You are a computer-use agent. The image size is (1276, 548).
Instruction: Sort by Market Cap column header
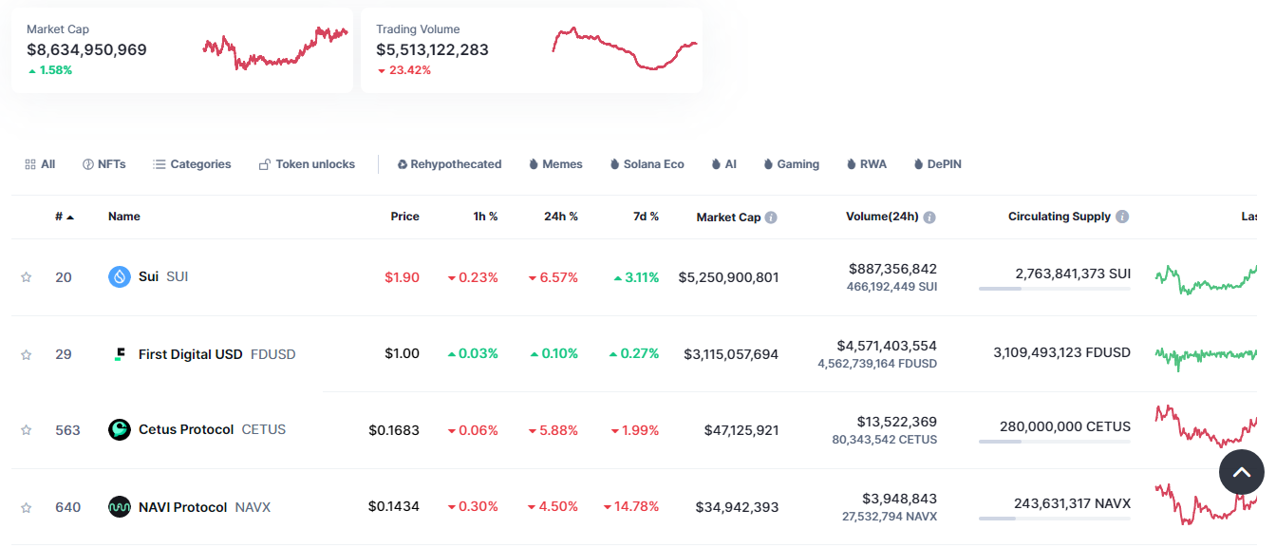click(x=728, y=217)
